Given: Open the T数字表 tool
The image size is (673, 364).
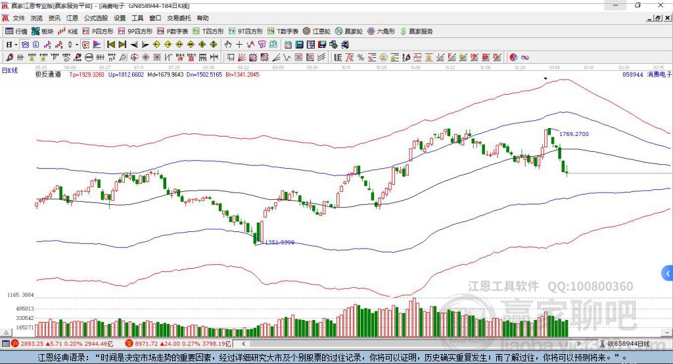Looking at the screenshot, I should [283, 32].
